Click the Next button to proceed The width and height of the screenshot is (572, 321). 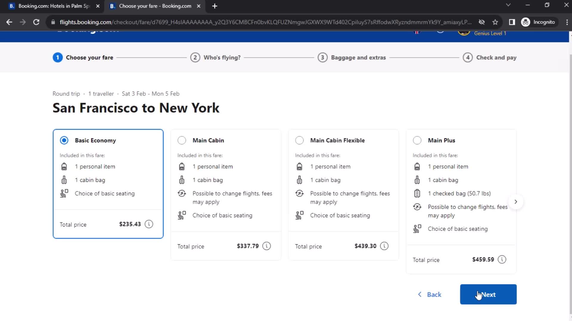pyautogui.click(x=488, y=294)
